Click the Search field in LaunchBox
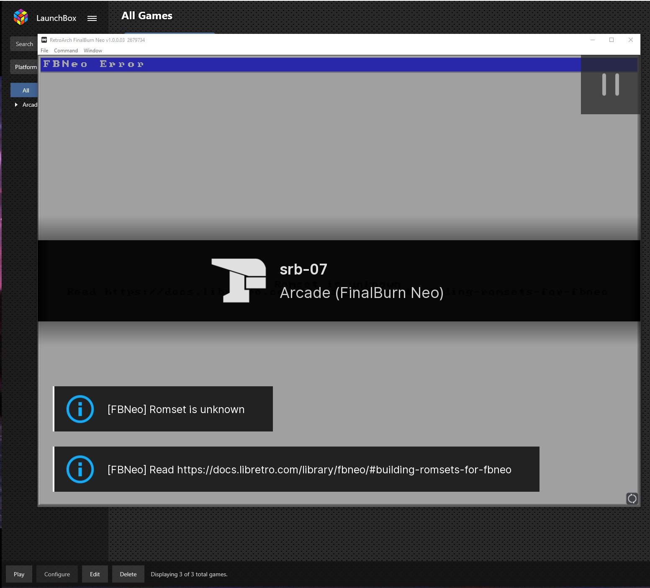This screenshot has height=588, width=650. 24,44
